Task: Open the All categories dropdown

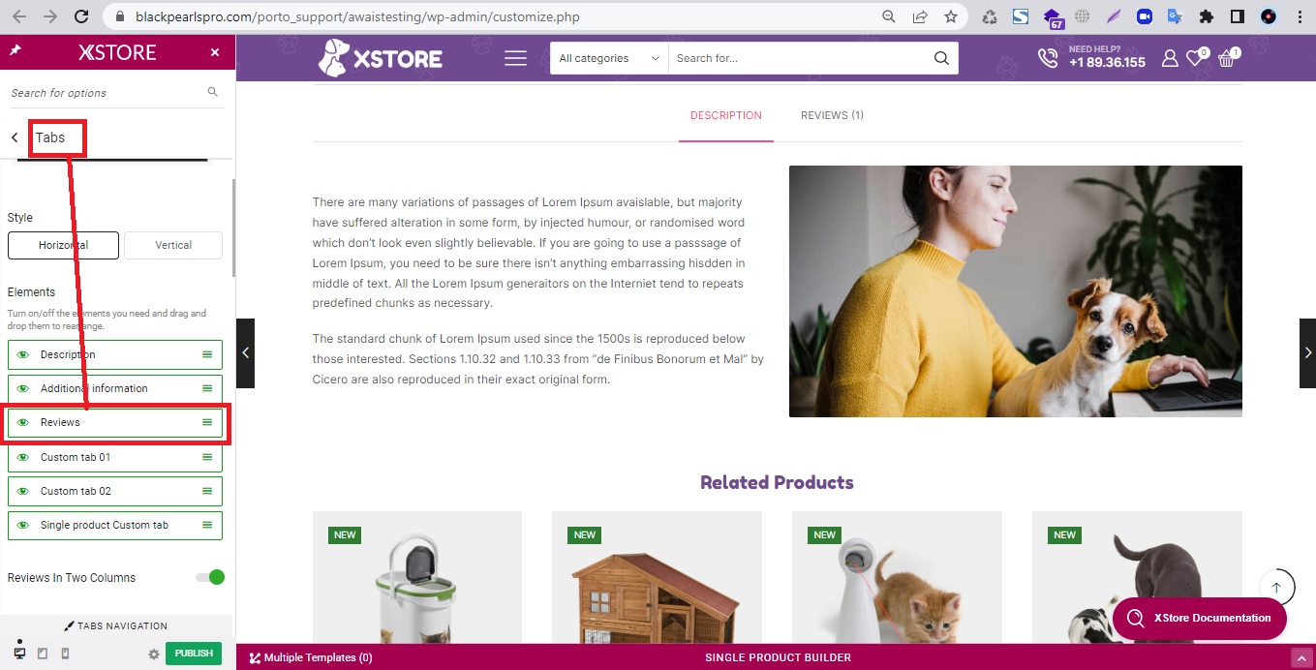Action: point(609,58)
